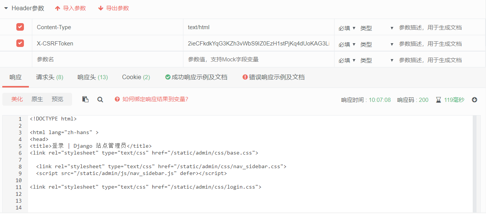
Task: Focus the 参数值 Mock variable input
Action: (x=259, y=59)
